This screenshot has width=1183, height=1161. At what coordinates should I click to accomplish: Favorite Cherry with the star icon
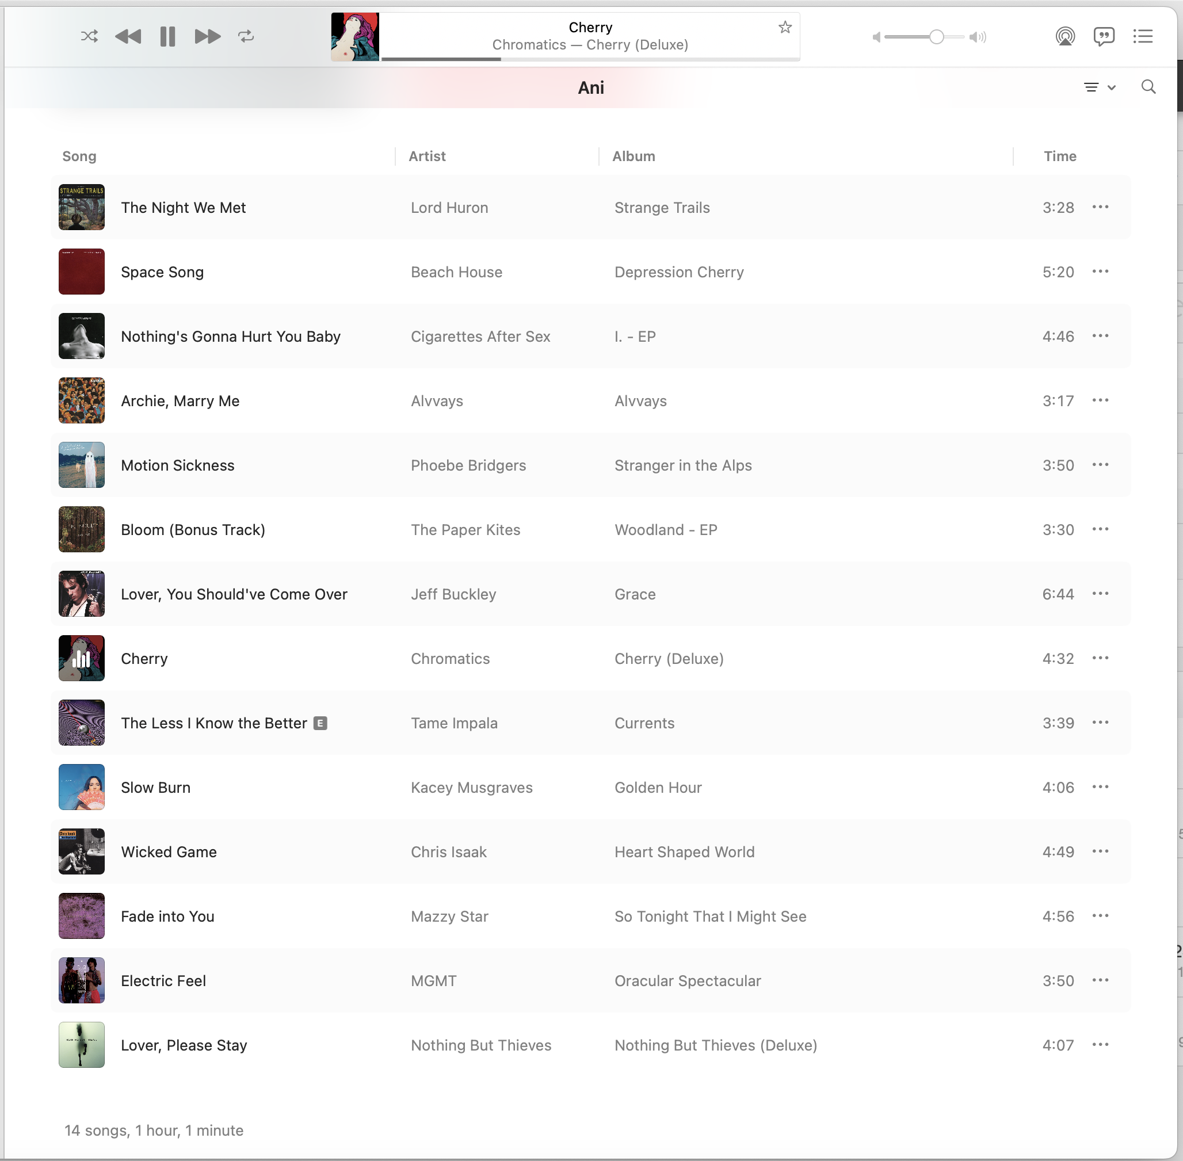785,27
